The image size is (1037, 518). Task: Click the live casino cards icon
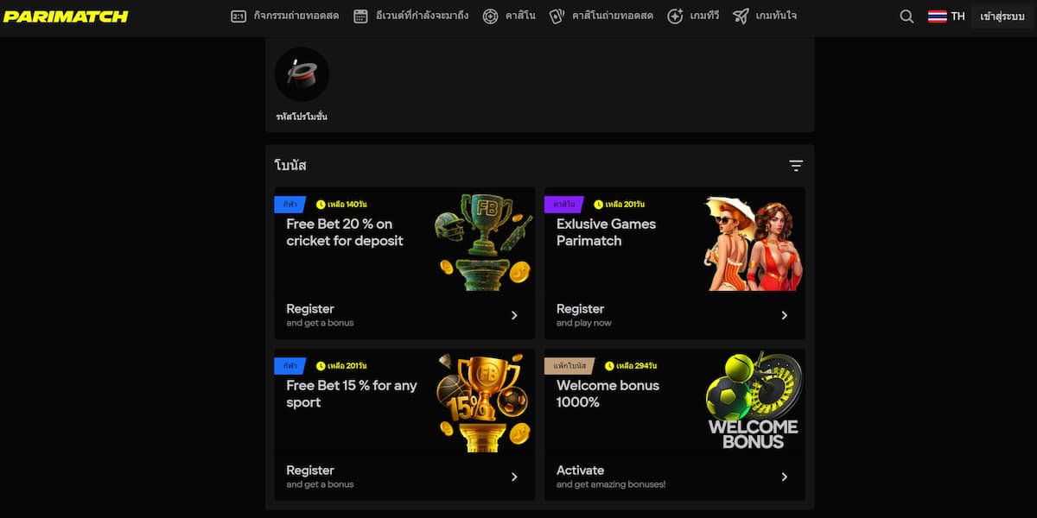point(557,16)
